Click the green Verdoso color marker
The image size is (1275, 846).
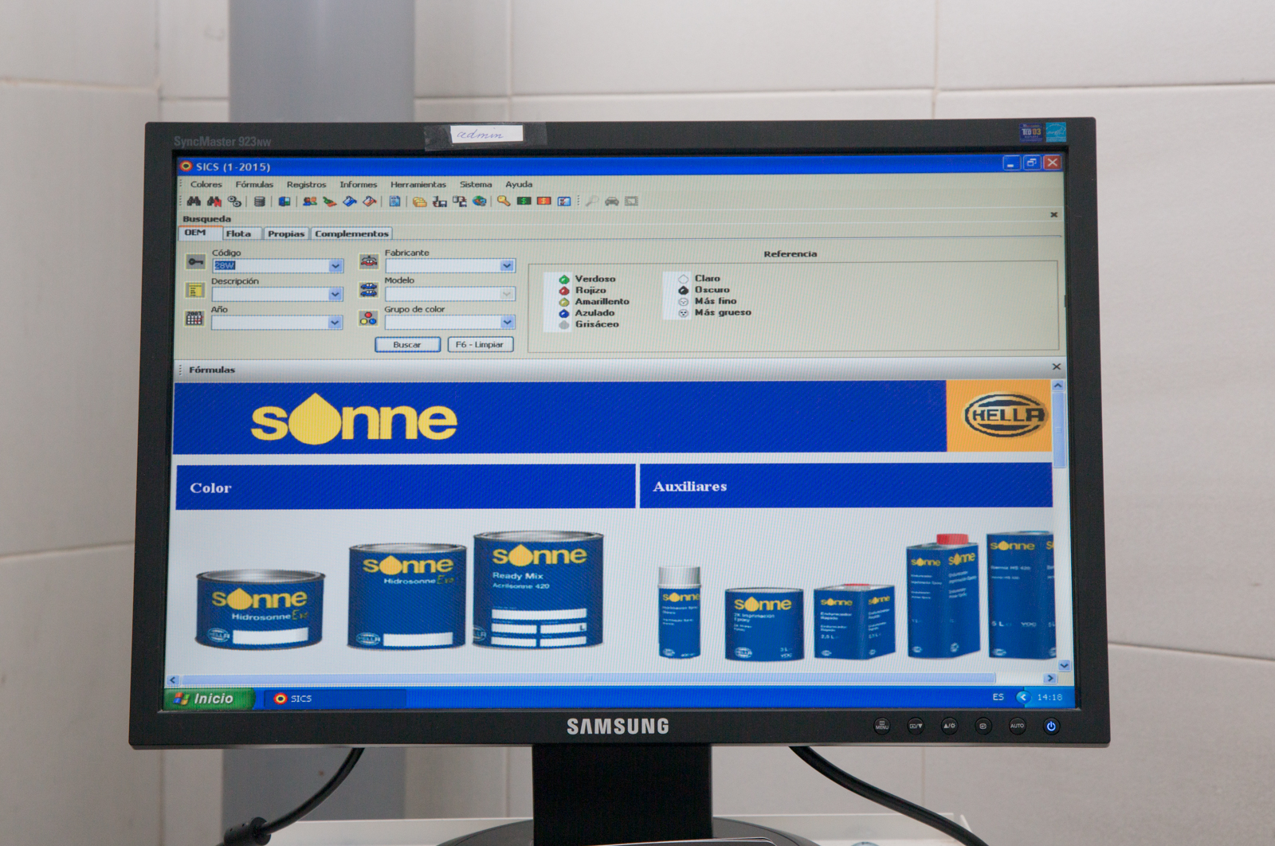coord(563,279)
